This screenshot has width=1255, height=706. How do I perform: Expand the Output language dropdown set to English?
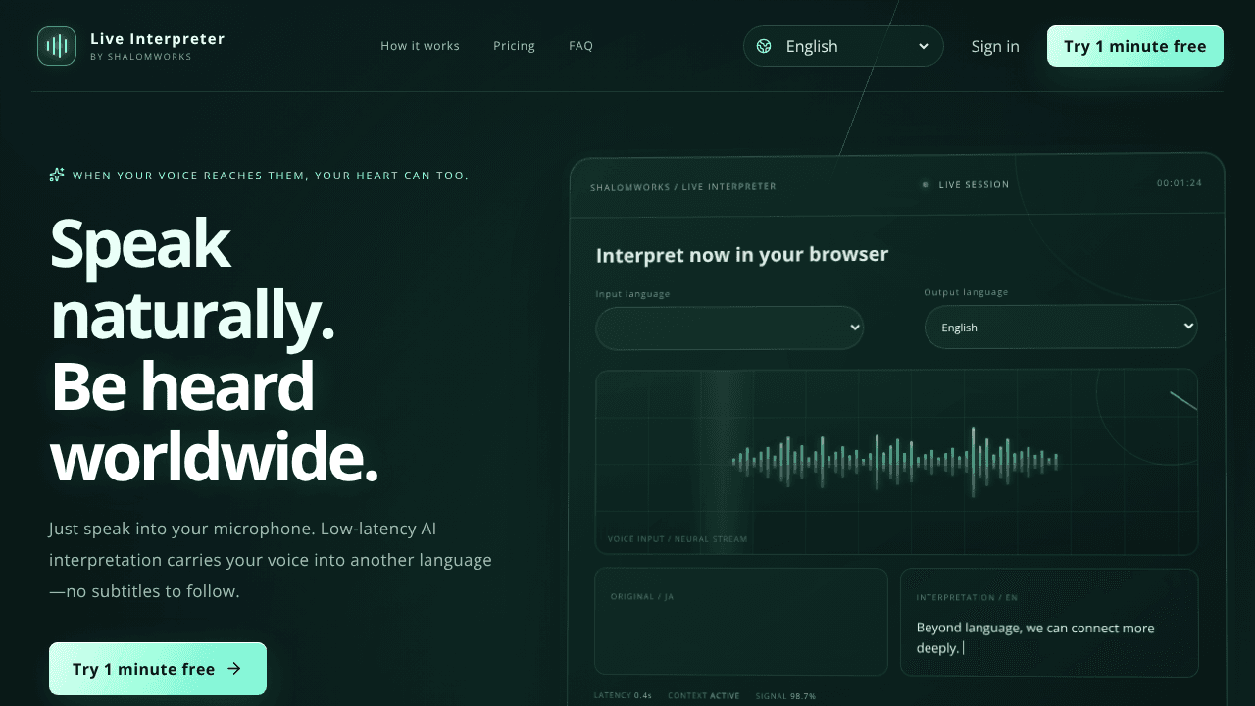pyautogui.click(x=1061, y=327)
